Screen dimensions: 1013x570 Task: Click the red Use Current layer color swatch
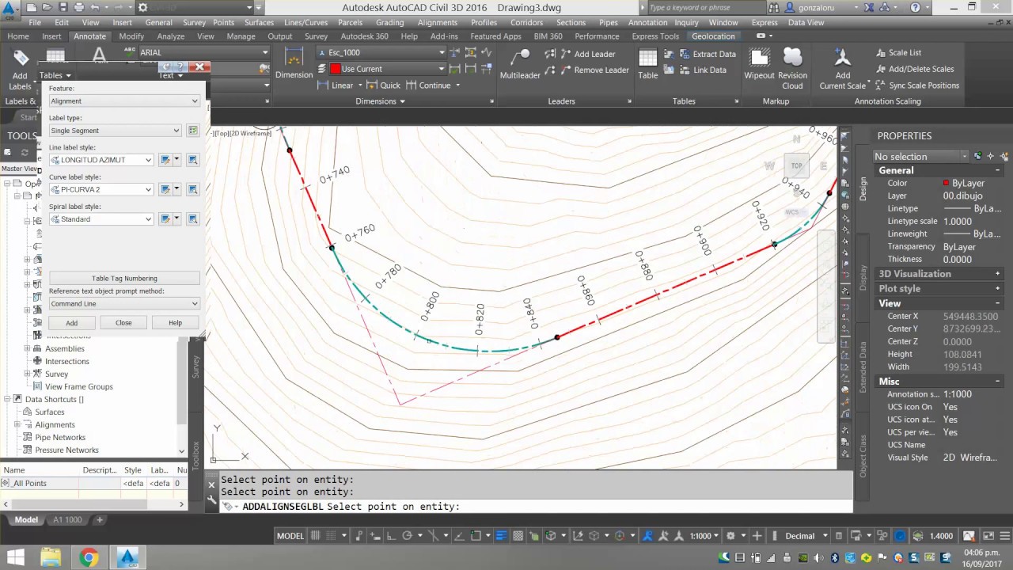point(336,69)
